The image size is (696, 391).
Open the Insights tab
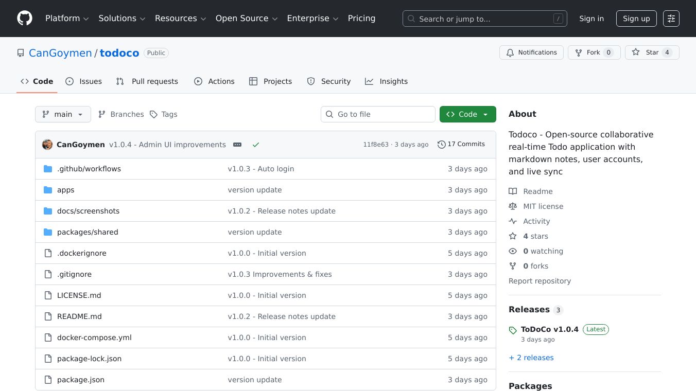(x=387, y=81)
